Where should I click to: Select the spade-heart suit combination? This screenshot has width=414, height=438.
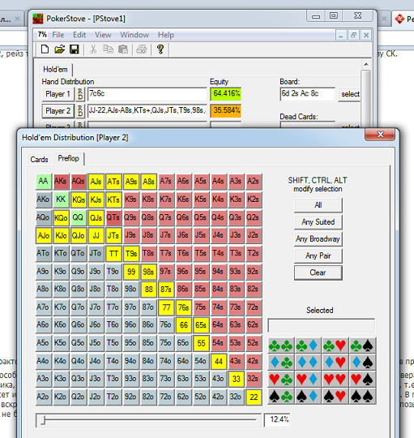[335, 396]
